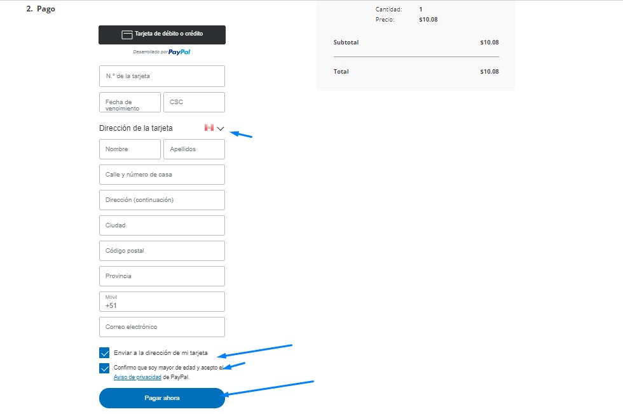623x414 pixels.
Task: Toggle the age confirmation checkbox
Action: tap(105, 368)
